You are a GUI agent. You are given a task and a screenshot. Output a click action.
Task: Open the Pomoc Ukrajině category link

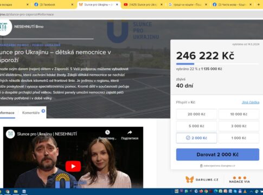(46, 45)
